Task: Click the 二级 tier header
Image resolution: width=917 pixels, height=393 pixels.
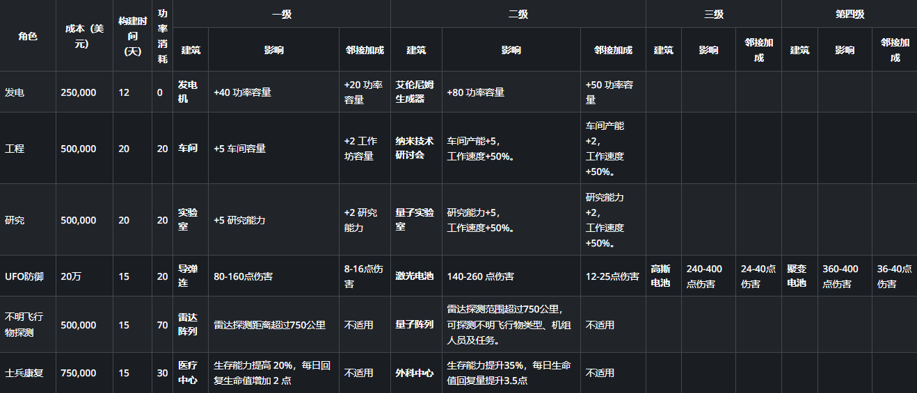Action: tap(518, 14)
